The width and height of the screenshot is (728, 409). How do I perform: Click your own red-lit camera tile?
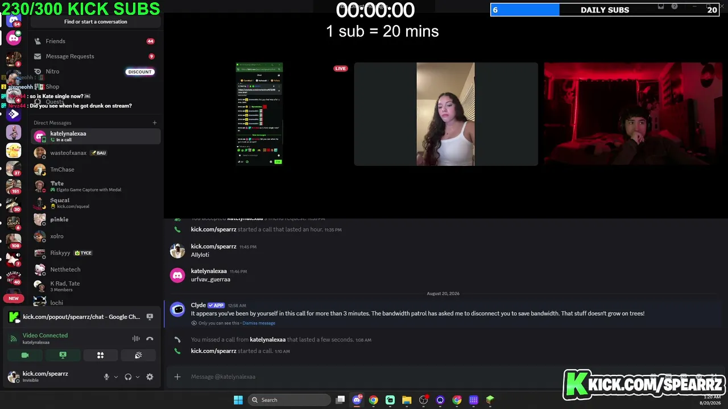coord(633,114)
